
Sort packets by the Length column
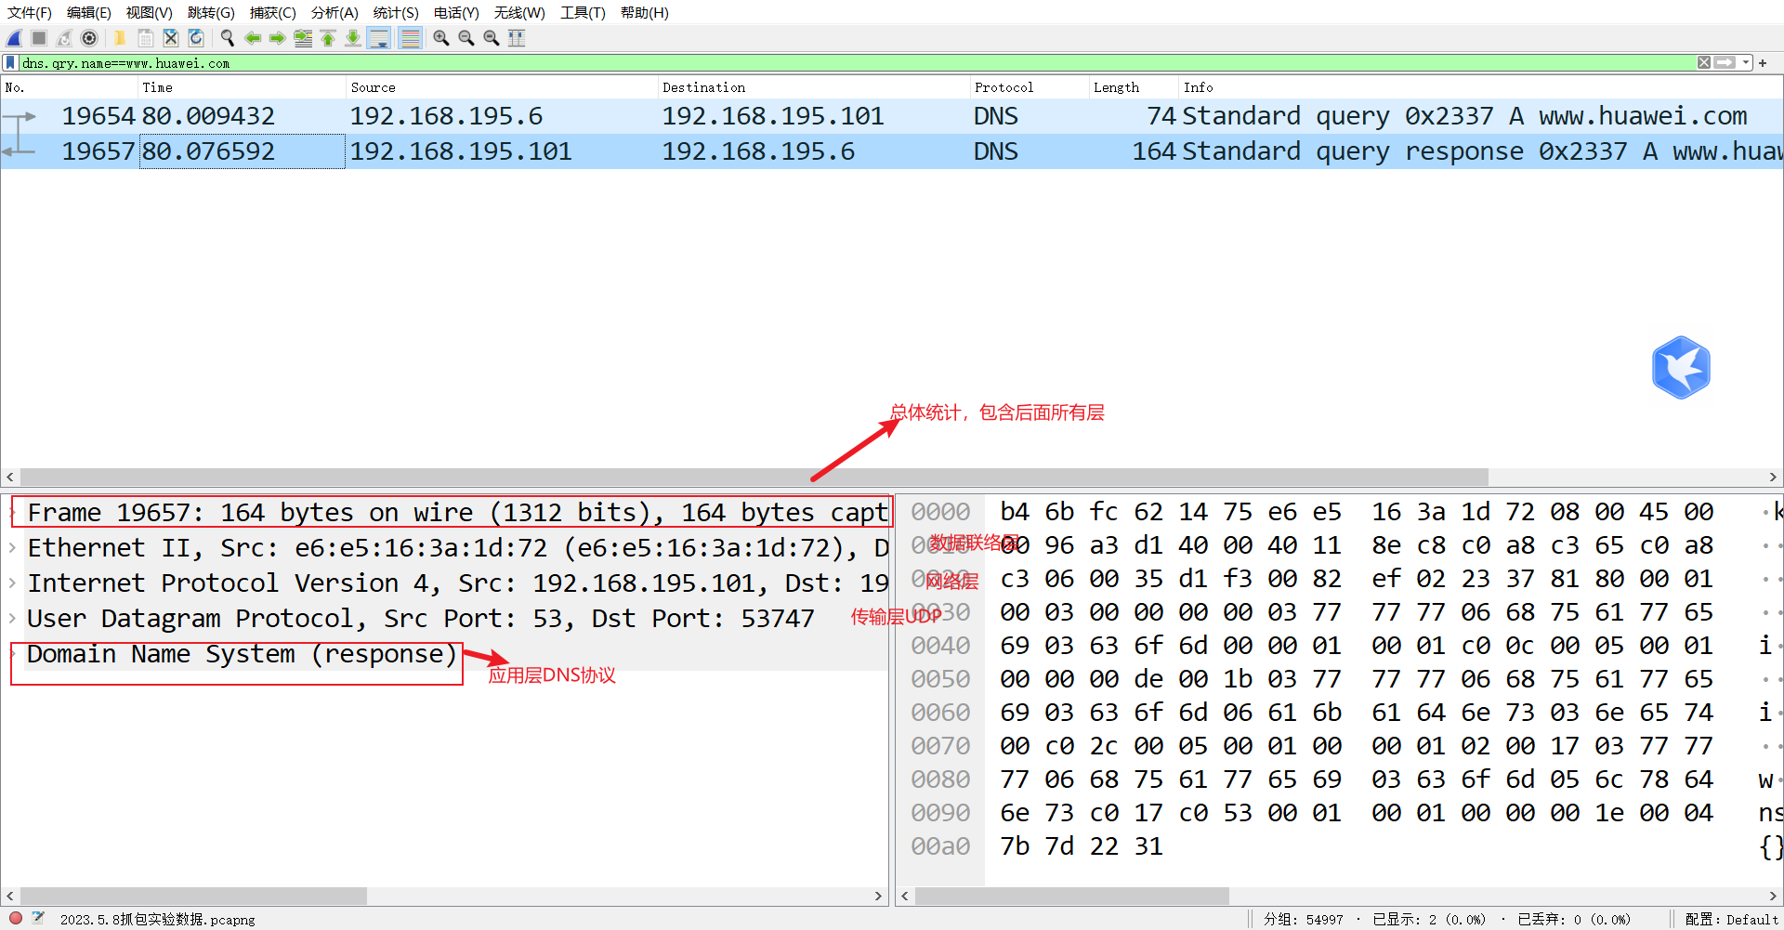coord(1135,87)
